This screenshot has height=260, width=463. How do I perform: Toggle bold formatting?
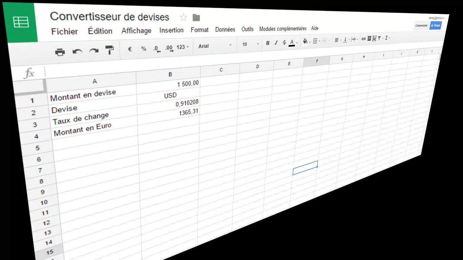[x=268, y=43]
